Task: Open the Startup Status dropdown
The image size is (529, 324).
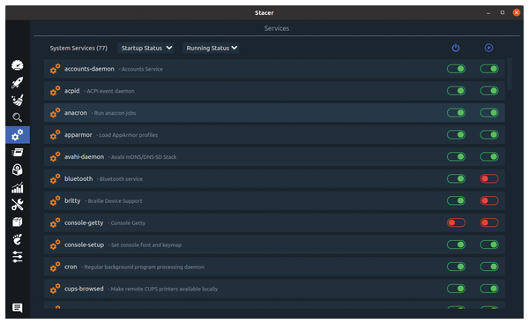Action: [146, 48]
